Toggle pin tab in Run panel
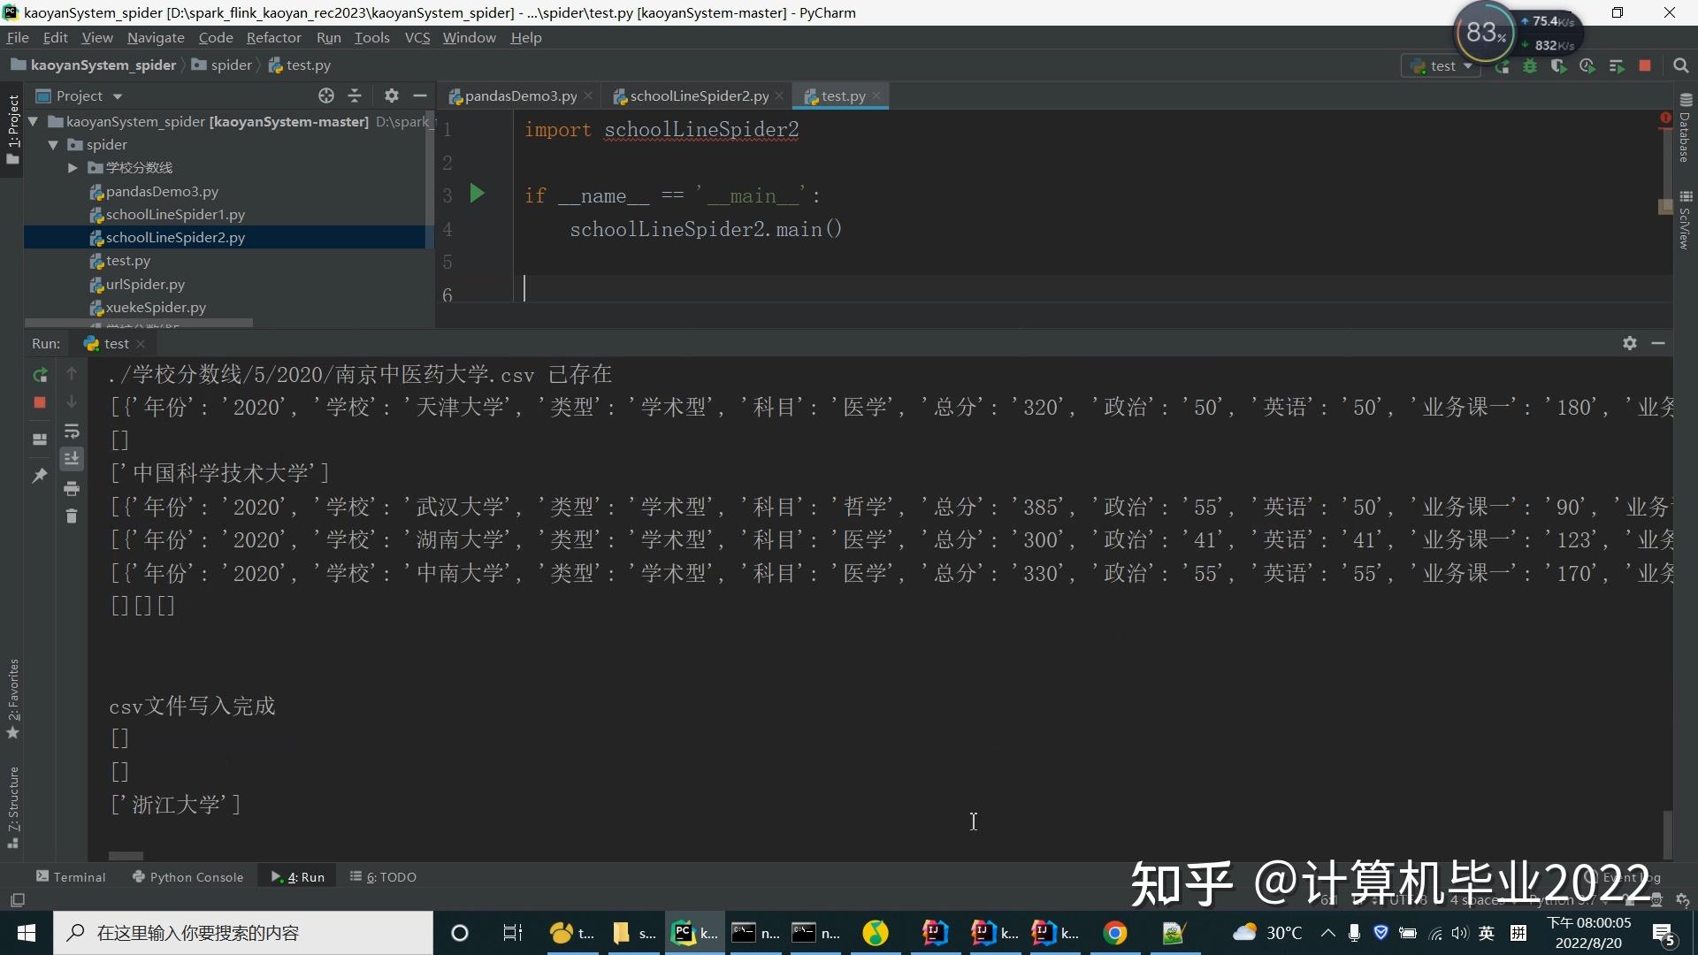The image size is (1698, 955). click(40, 476)
